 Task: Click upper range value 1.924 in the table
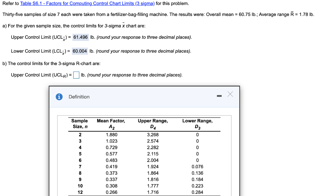click(x=153, y=167)
